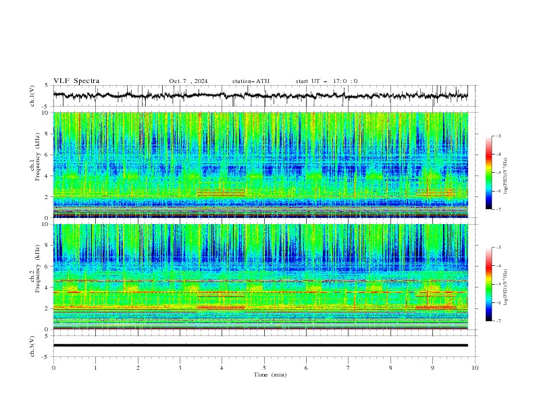Click the lower log(PSD)(V²/Hz) colorbar label
Image resolution: width=535 pixels, height=413 pixels.
[505, 287]
